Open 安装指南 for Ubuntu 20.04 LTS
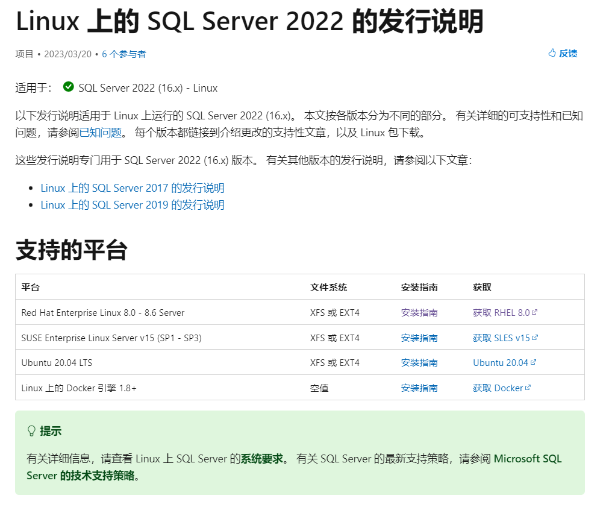Viewport: 609px width, 507px height. tap(419, 363)
